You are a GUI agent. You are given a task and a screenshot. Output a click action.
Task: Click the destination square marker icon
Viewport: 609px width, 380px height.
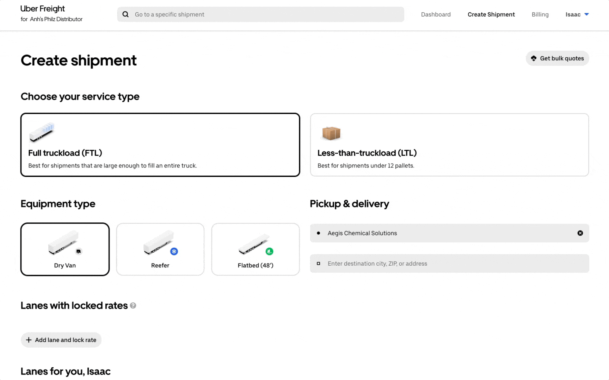pyautogui.click(x=319, y=264)
